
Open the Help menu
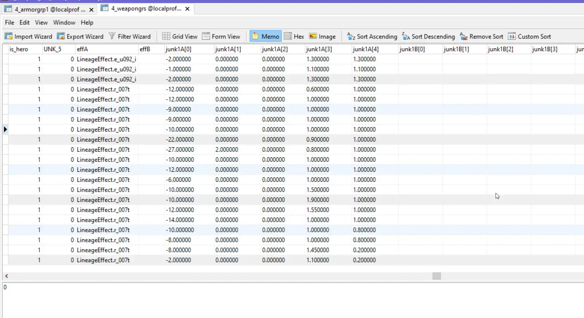pos(87,22)
